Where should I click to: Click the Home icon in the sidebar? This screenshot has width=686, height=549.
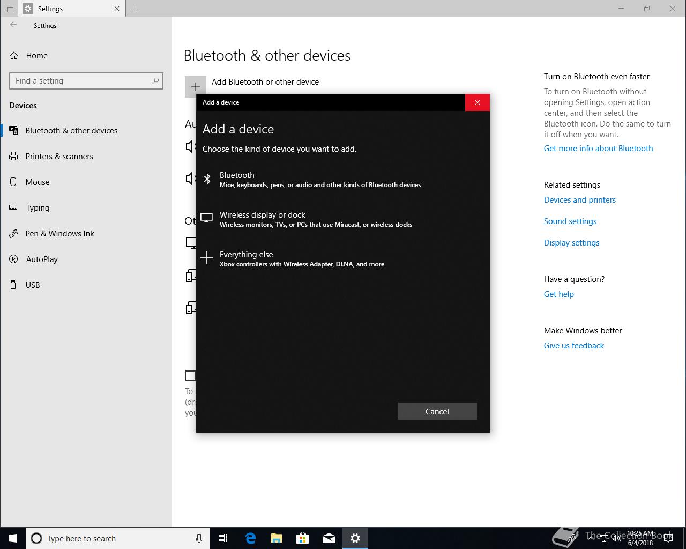(x=14, y=56)
